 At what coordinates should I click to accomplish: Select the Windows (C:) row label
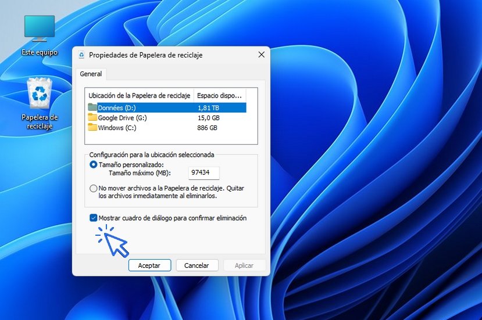click(x=117, y=128)
